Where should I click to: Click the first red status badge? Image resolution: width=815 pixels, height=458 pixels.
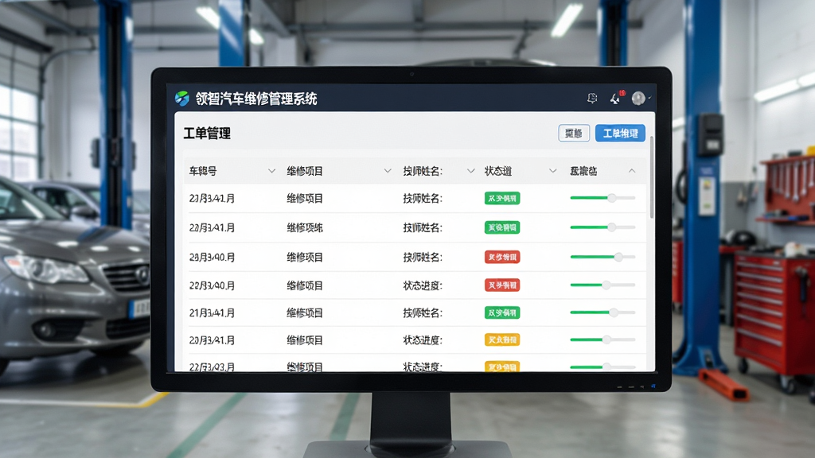502,257
